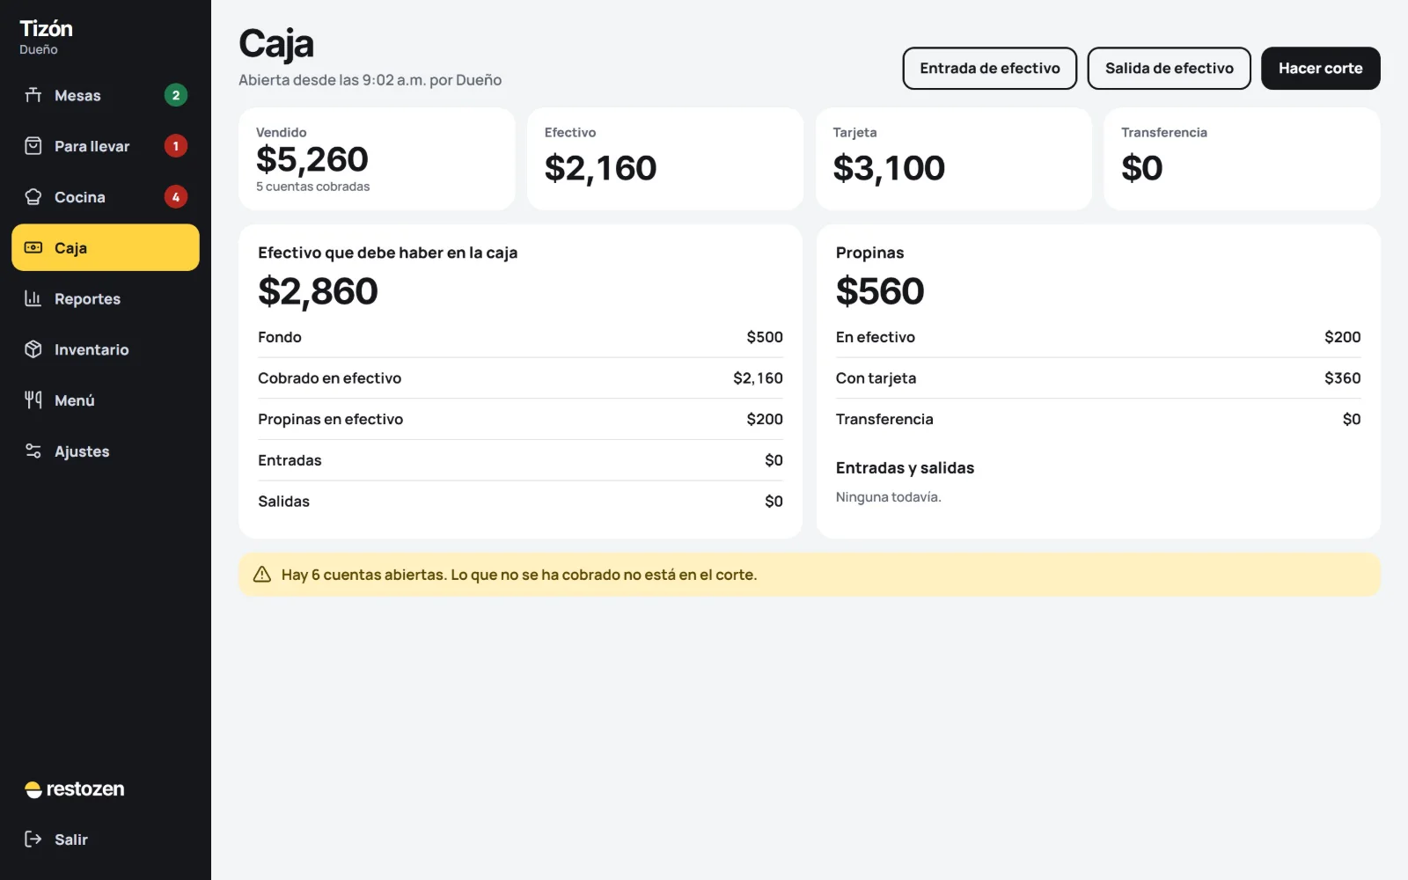Click the Mesas table icon
Screen dimensions: 1408x880
click(x=33, y=95)
